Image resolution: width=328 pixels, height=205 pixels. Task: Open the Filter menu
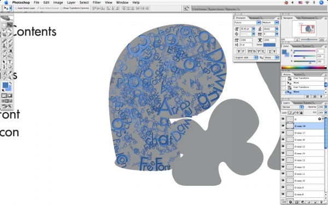click(x=97, y=3)
